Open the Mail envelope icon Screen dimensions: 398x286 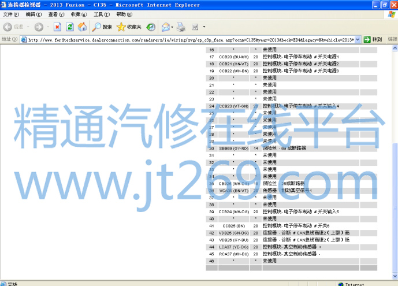[165, 27]
